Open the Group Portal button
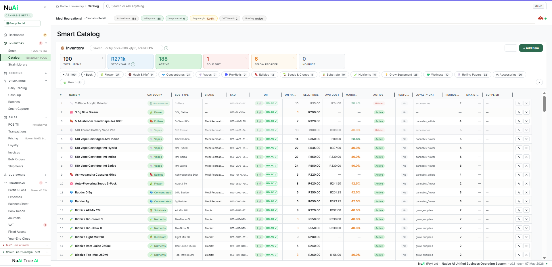The image size is (552, 267). 22,23
